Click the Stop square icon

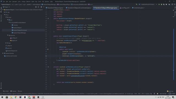coord(166,4)
